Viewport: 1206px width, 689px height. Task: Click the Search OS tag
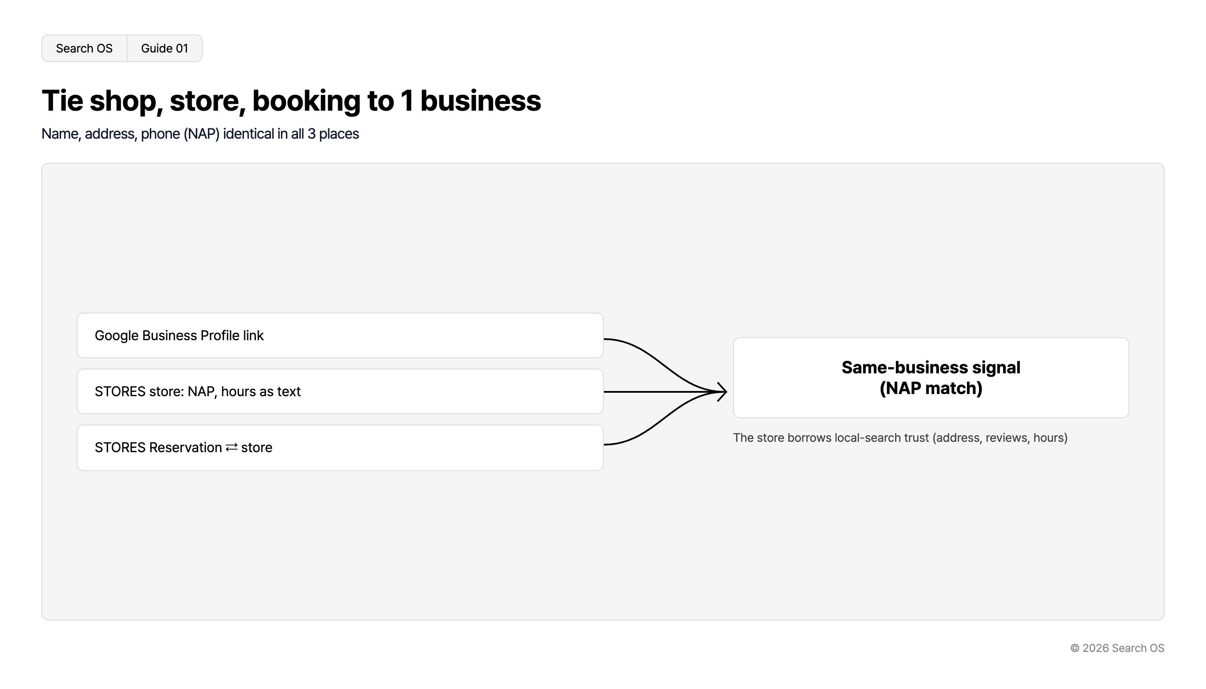pos(84,48)
